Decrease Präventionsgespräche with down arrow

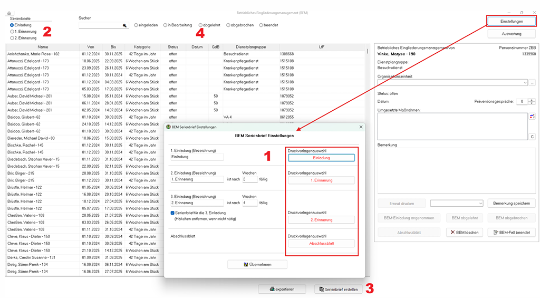coord(532,103)
